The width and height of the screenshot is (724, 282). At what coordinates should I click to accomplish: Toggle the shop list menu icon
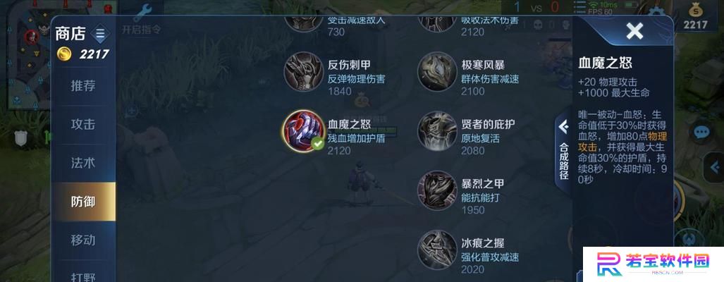click(x=100, y=34)
